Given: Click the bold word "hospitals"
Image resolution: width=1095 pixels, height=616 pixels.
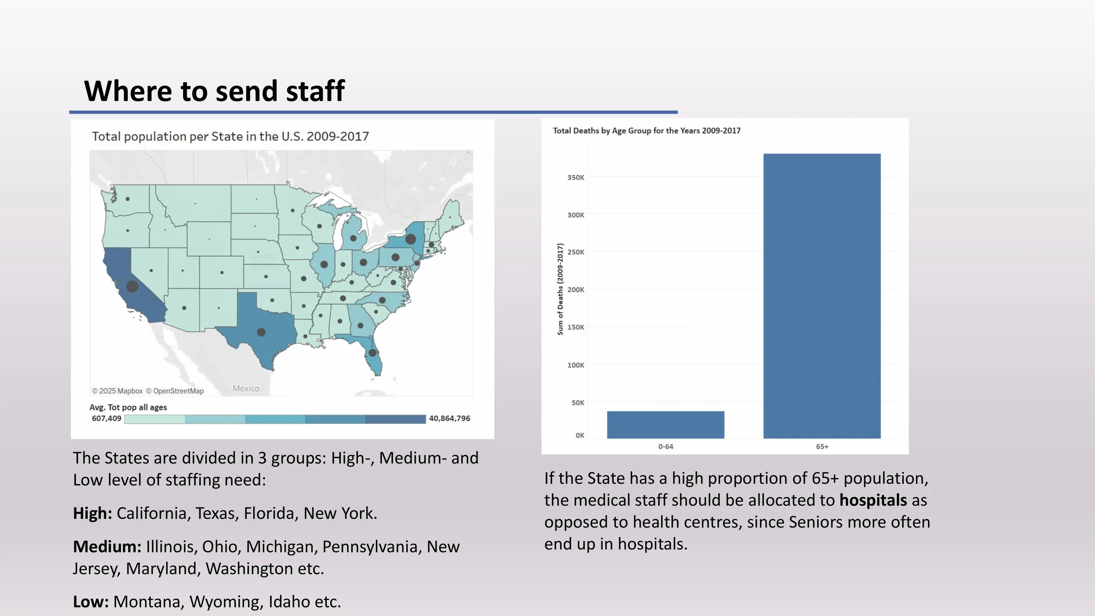Looking at the screenshot, I should coord(873,500).
